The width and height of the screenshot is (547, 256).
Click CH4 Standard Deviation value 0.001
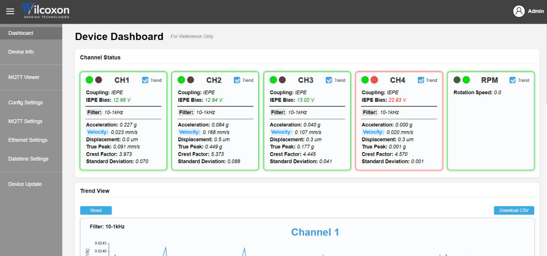418,161
